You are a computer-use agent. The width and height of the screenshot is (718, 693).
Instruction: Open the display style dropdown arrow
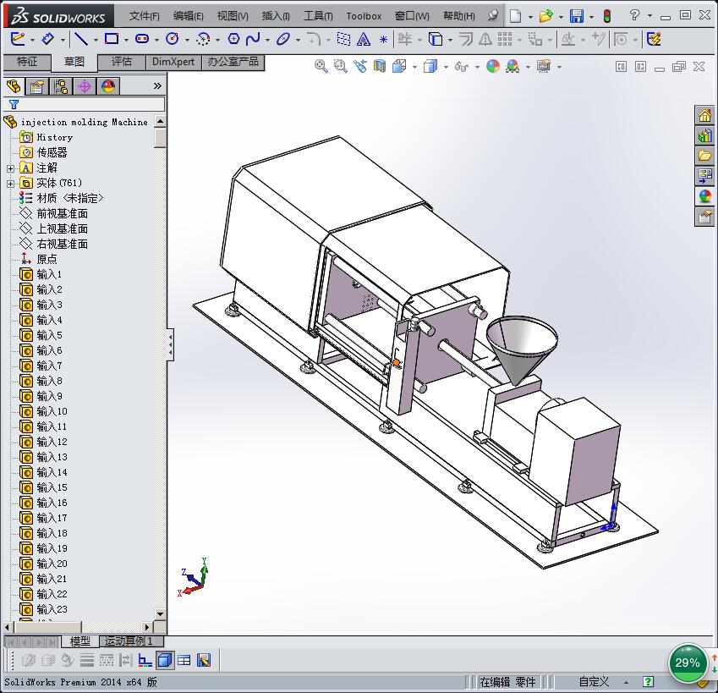tap(446, 68)
